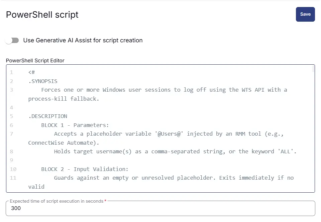This screenshot has width=321, height=222.
Task: Click the 'Use Generative AI Assist' label text
Action: pyautogui.click(x=83, y=40)
